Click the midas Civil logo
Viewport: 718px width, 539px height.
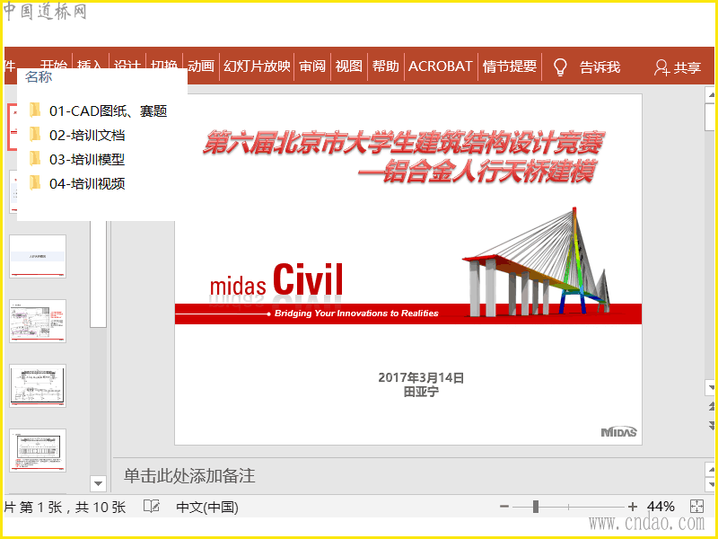coord(276,279)
